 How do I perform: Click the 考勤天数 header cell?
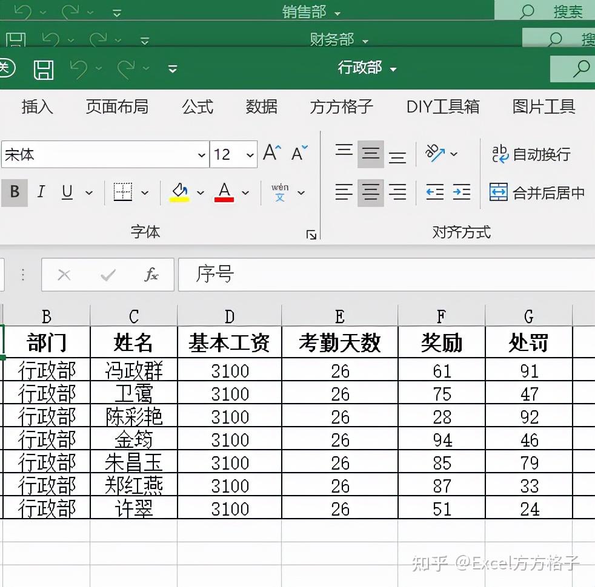pos(340,342)
